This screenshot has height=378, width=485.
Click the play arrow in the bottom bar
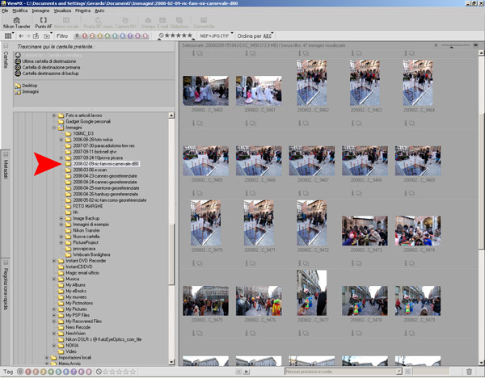[247, 372]
